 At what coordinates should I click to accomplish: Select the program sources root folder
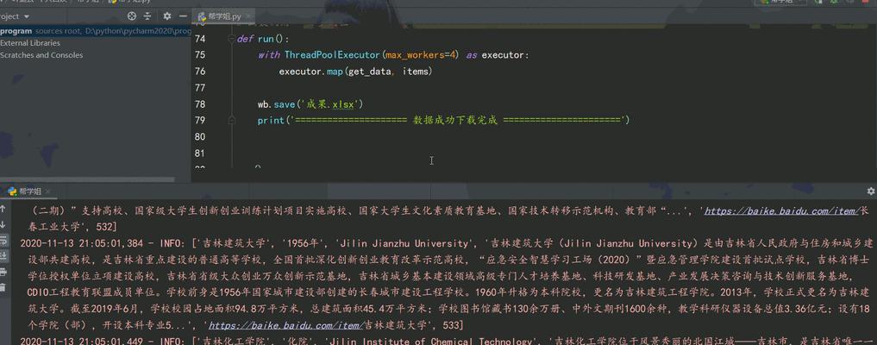(x=96, y=31)
